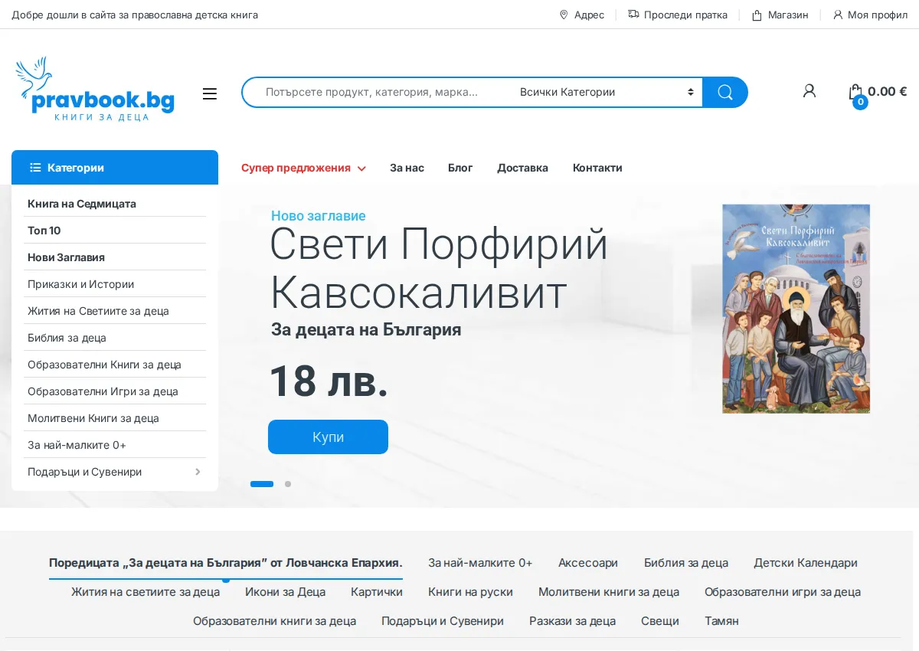Open the Контакти menu item
The height and width of the screenshot is (651, 919).
click(x=597, y=168)
